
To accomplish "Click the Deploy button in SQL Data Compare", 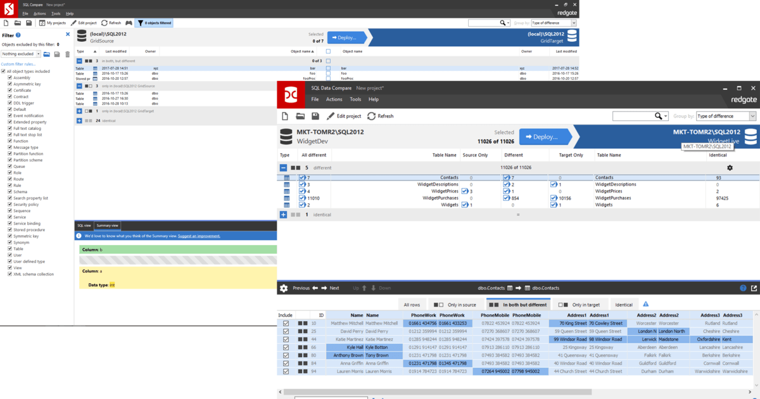I will tap(545, 136).
